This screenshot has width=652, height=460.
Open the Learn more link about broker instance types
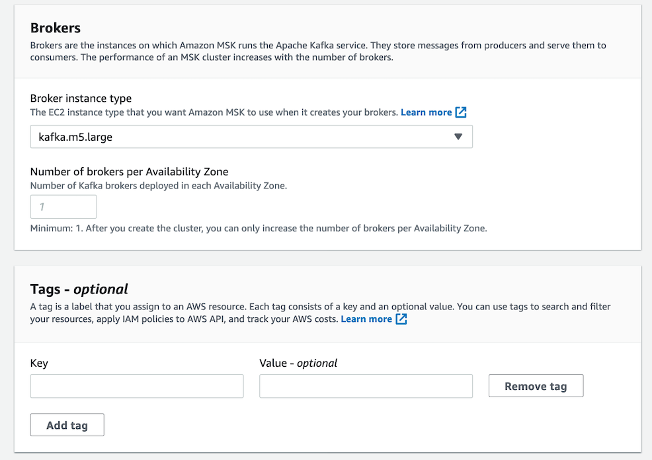tap(426, 112)
